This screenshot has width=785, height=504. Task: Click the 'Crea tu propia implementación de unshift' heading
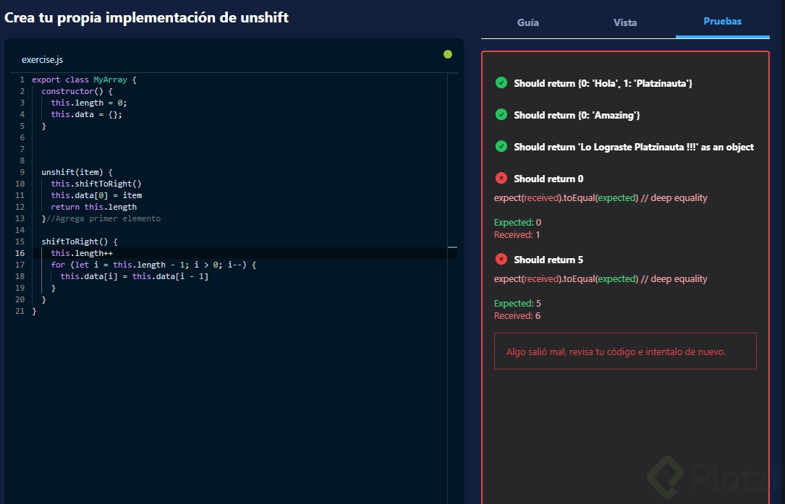tap(147, 17)
